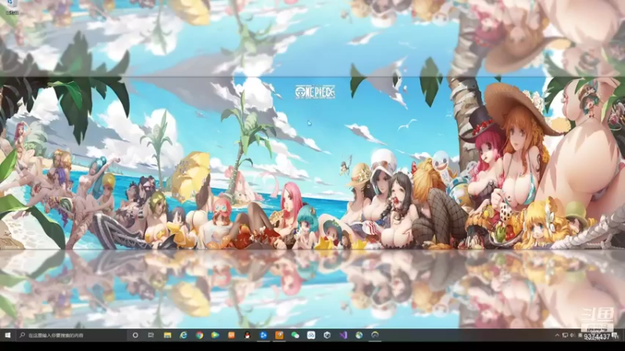Open Cortana circle icon on taskbar

[135, 335]
